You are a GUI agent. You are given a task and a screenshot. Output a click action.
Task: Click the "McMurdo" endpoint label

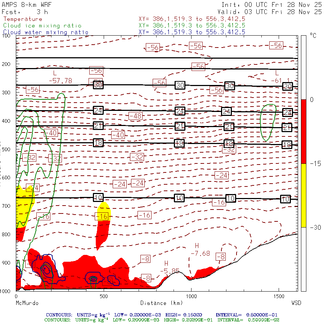point(27,303)
